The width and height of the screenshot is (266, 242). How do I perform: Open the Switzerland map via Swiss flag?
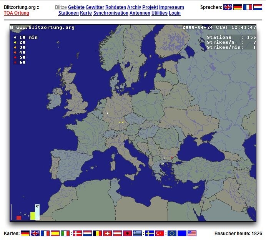pyautogui.click(x=107, y=234)
